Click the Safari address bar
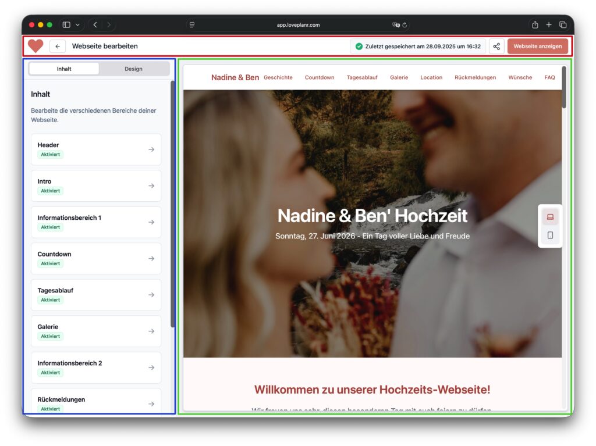This screenshot has width=596, height=446. [x=298, y=25]
